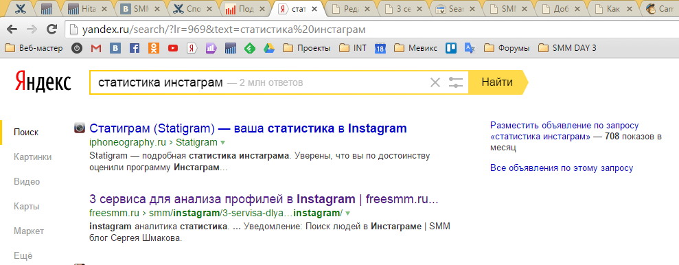
Task: Open the Мевикс bookmarks folder
Action: (416, 48)
